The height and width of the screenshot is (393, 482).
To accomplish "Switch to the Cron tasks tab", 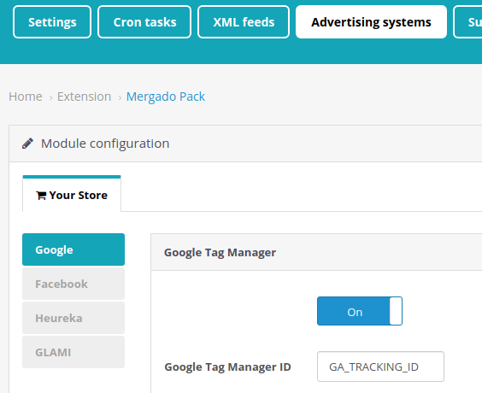I will (144, 22).
